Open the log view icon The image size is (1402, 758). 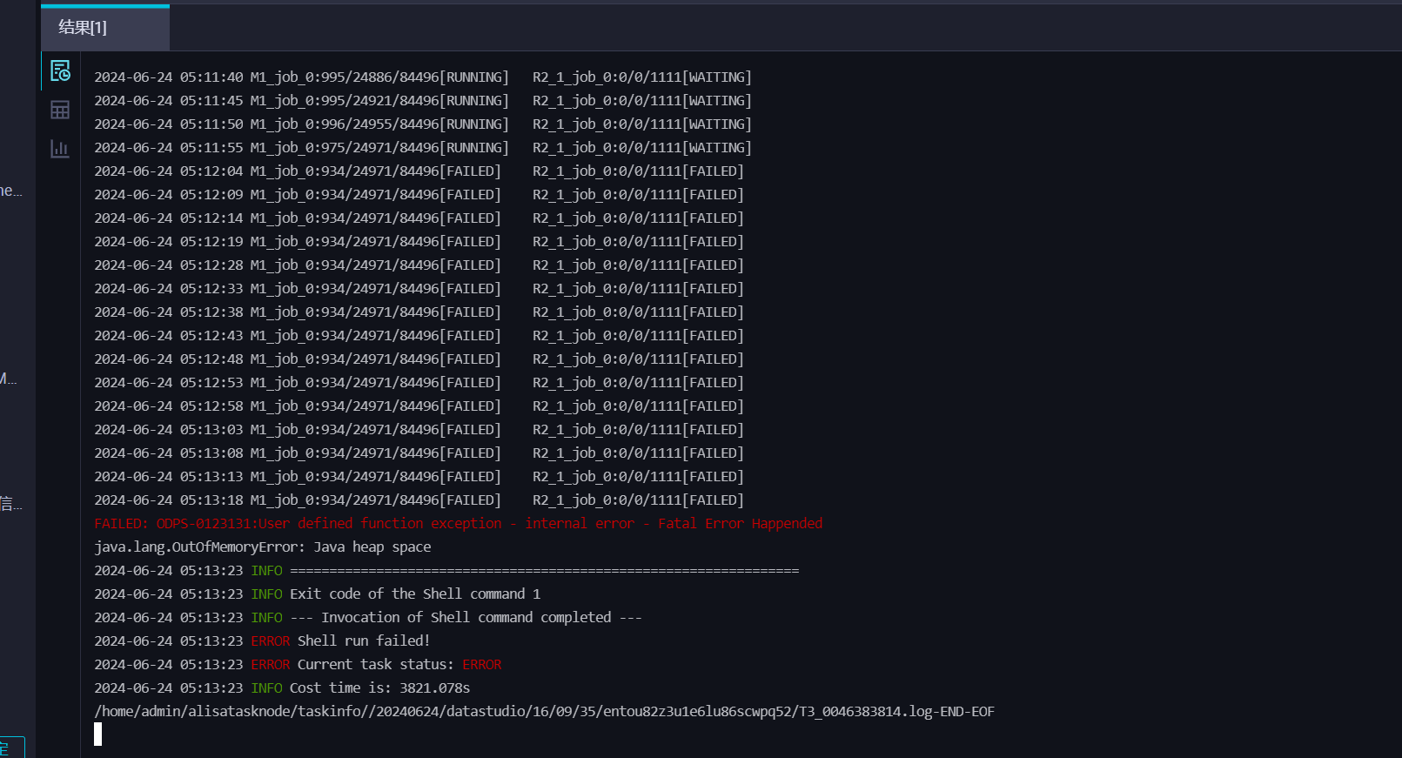tap(60, 70)
